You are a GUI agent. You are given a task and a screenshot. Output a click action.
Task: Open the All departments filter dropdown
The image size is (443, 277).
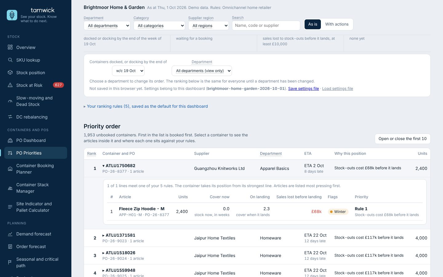pyautogui.click(x=107, y=26)
